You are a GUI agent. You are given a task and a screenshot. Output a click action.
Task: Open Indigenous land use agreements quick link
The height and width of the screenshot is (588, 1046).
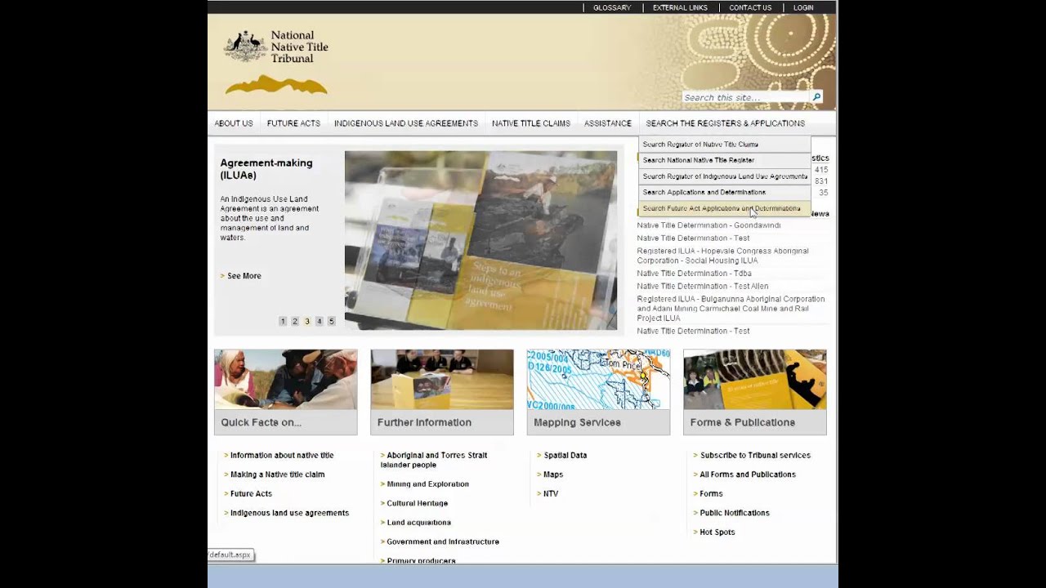[289, 513]
